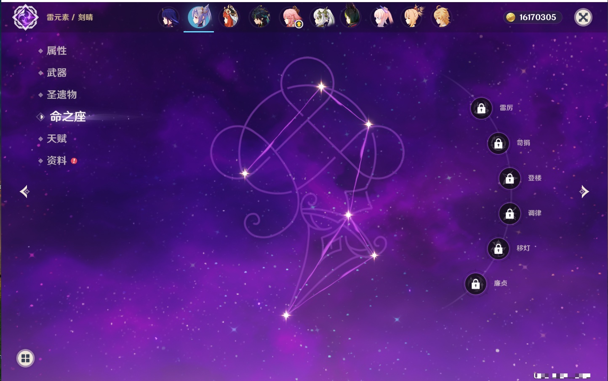Open locked constellation 廉贞 icon
The image size is (608, 381).
coord(476,284)
